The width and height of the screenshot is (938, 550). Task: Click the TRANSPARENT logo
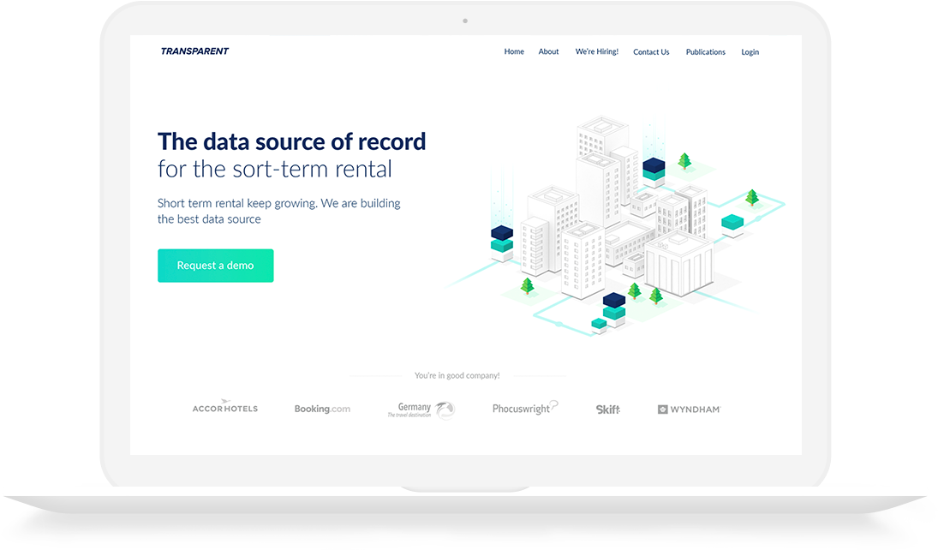pyautogui.click(x=194, y=51)
